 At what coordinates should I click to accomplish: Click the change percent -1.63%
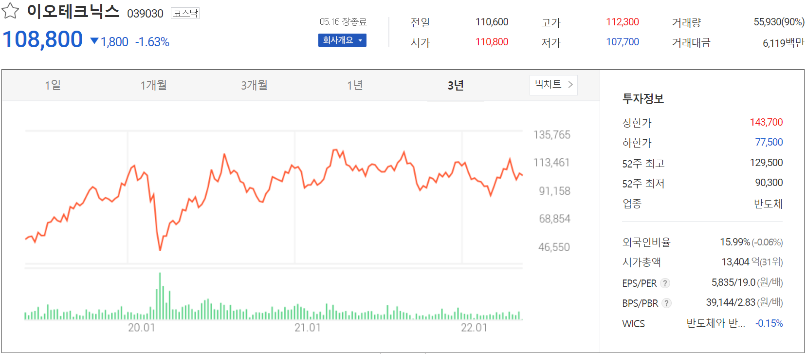click(152, 42)
